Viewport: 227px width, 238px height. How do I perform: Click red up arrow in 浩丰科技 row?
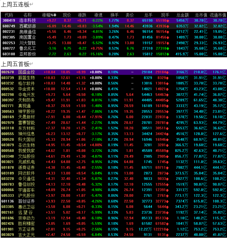click(x=168, y=21)
